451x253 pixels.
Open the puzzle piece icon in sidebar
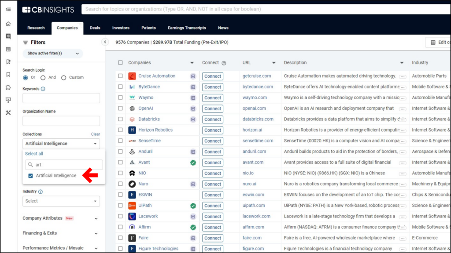8,87
